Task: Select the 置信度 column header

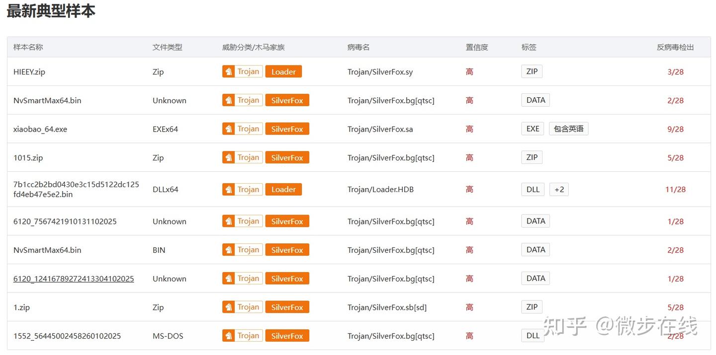Action: [477, 47]
